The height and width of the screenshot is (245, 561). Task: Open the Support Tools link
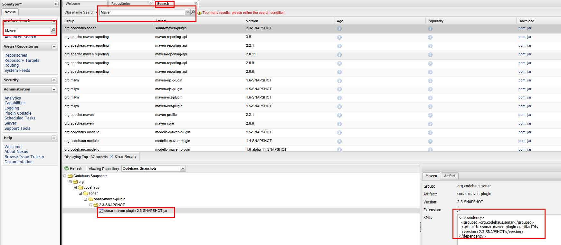coord(17,128)
